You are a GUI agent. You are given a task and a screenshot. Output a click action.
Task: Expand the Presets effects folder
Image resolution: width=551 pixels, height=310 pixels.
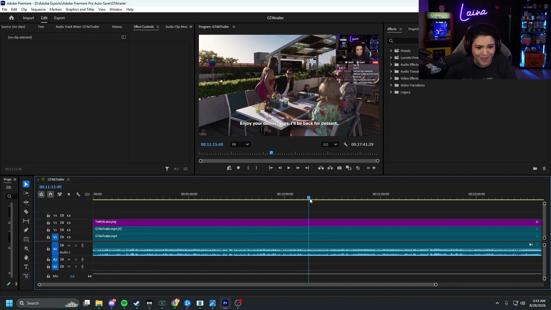(x=391, y=51)
